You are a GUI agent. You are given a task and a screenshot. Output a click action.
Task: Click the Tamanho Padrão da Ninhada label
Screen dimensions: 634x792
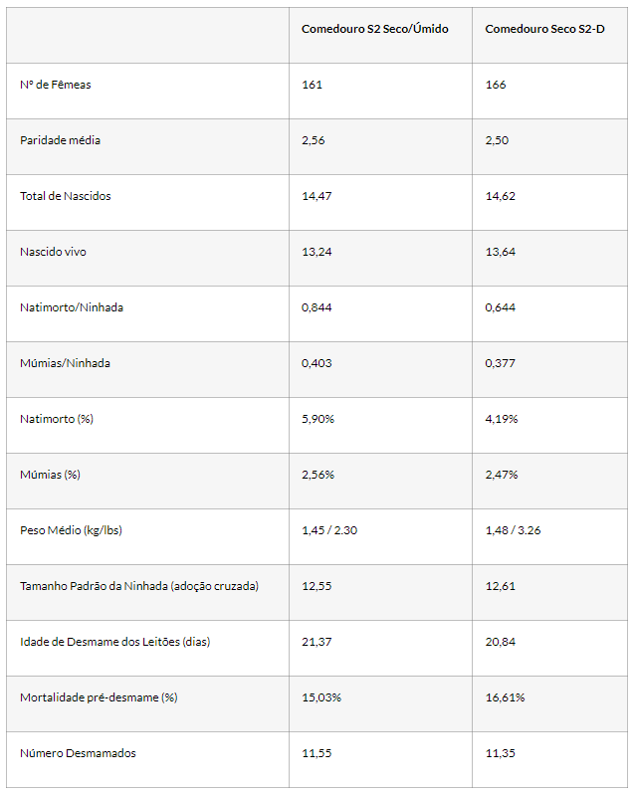[139, 586]
